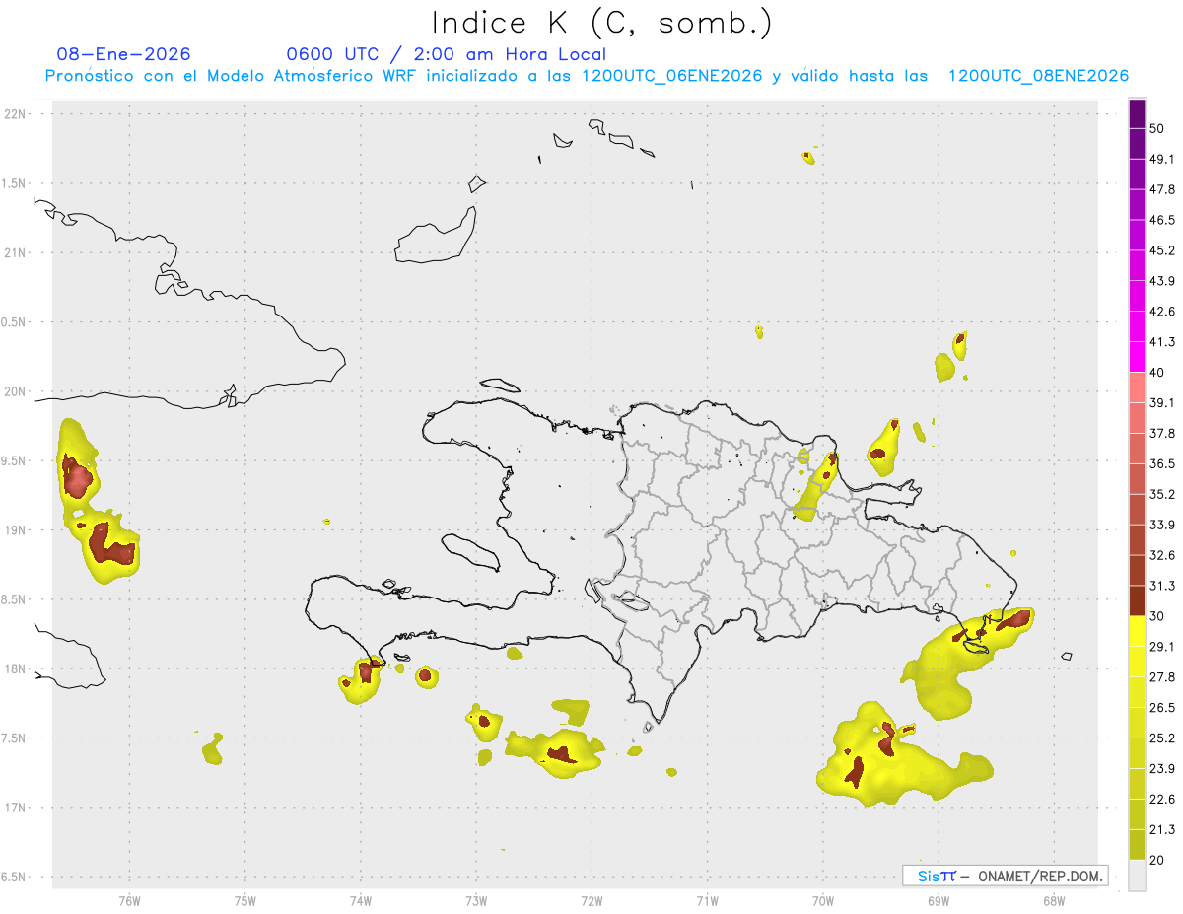
Task: Click the '17N' latitude label
Action: click(x=15, y=808)
